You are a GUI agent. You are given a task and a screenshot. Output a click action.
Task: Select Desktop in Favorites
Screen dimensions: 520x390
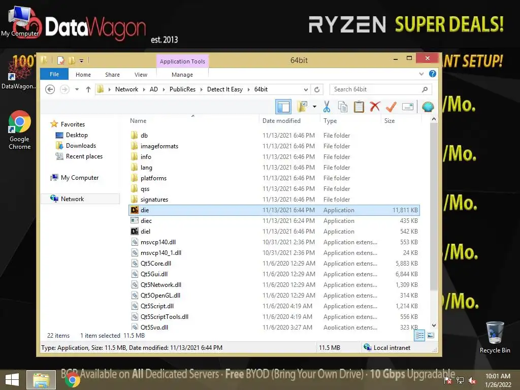(77, 135)
